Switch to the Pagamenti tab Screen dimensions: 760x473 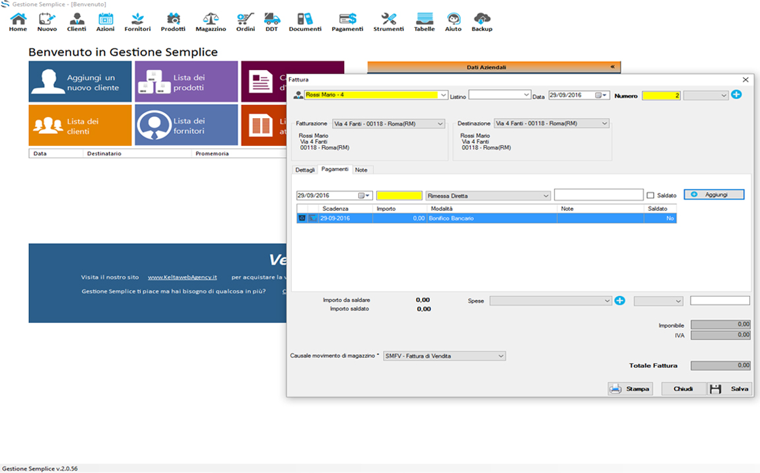(335, 169)
